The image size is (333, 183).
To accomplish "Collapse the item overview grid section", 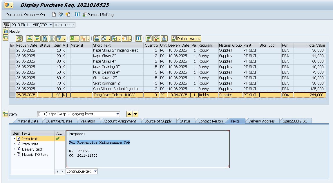I will click(6, 38).
